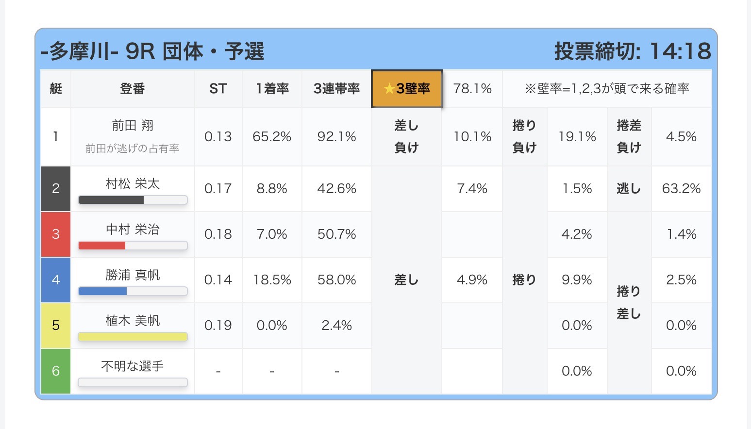Click the 3連帯率 column header
The height and width of the screenshot is (429, 751).
point(336,89)
